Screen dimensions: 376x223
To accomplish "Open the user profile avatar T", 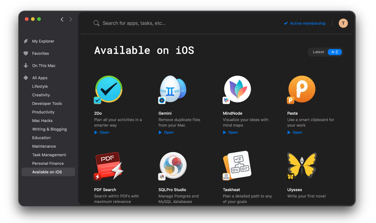I will (x=343, y=23).
